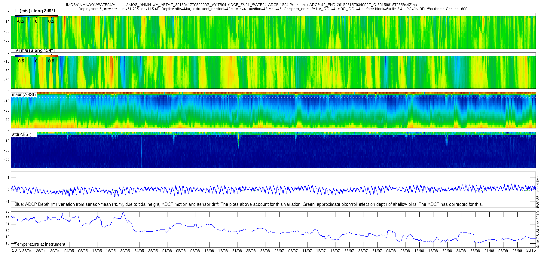Image resolution: width=541 pixels, height=255 pixels.
Task: Click the 20/08 date tick label
Action: [447, 251]
